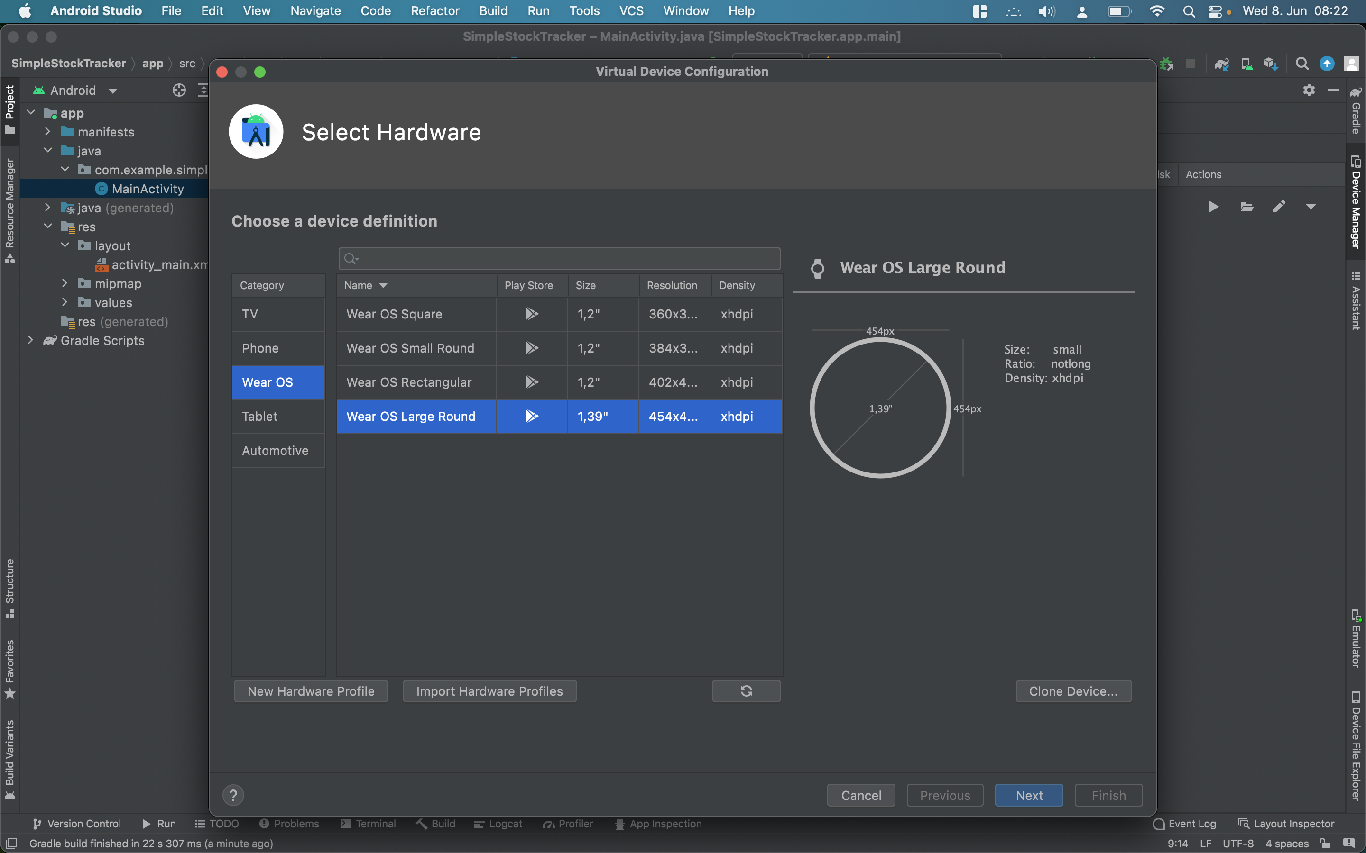
Task: Select the Automotive category
Action: tap(275, 450)
